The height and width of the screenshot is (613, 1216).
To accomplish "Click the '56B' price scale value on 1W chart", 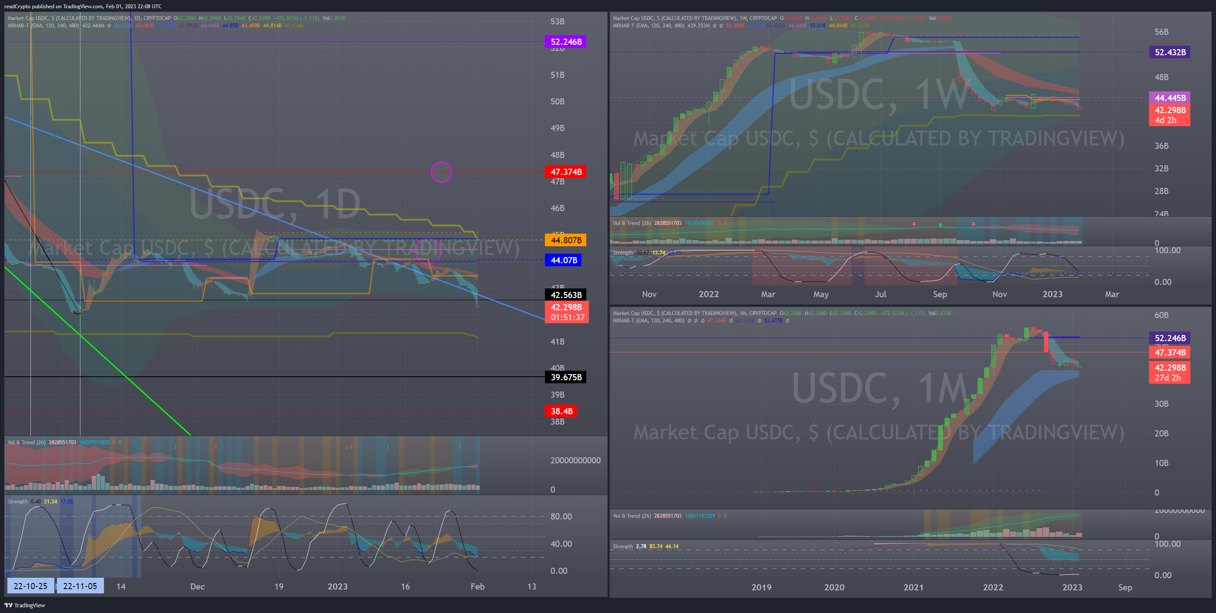I will tap(1161, 32).
